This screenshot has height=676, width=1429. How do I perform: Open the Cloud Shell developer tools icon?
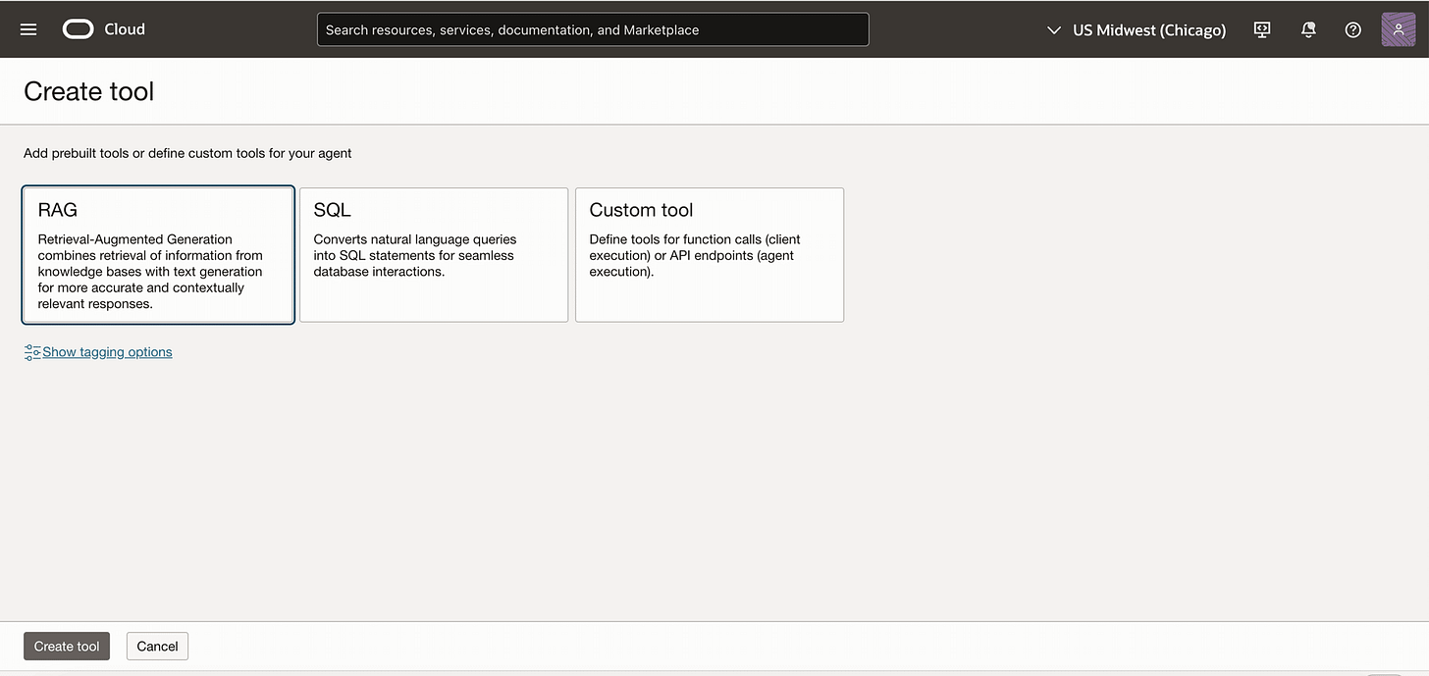point(1262,29)
